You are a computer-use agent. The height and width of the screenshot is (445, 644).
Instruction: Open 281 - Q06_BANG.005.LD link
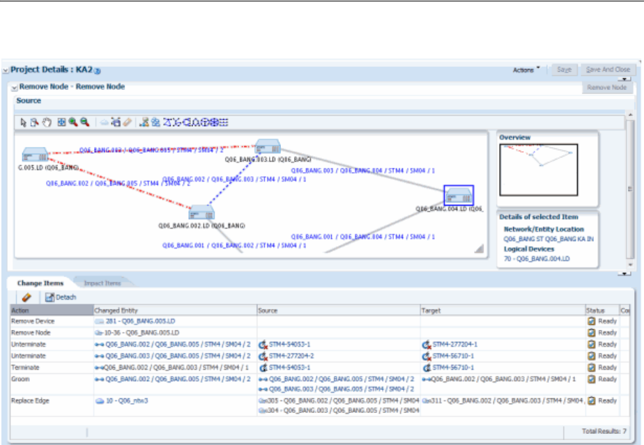(141, 321)
